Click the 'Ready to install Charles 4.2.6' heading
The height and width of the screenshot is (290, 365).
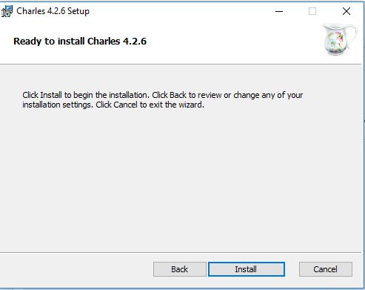click(80, 42)
